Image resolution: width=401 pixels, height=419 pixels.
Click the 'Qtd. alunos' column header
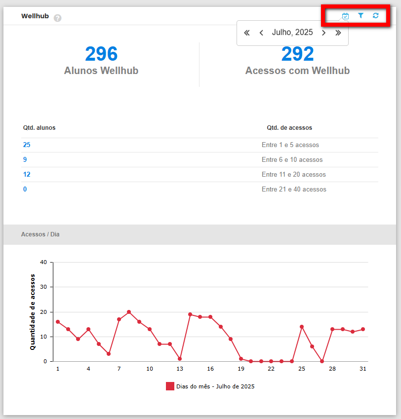click(x=40, y=128)
